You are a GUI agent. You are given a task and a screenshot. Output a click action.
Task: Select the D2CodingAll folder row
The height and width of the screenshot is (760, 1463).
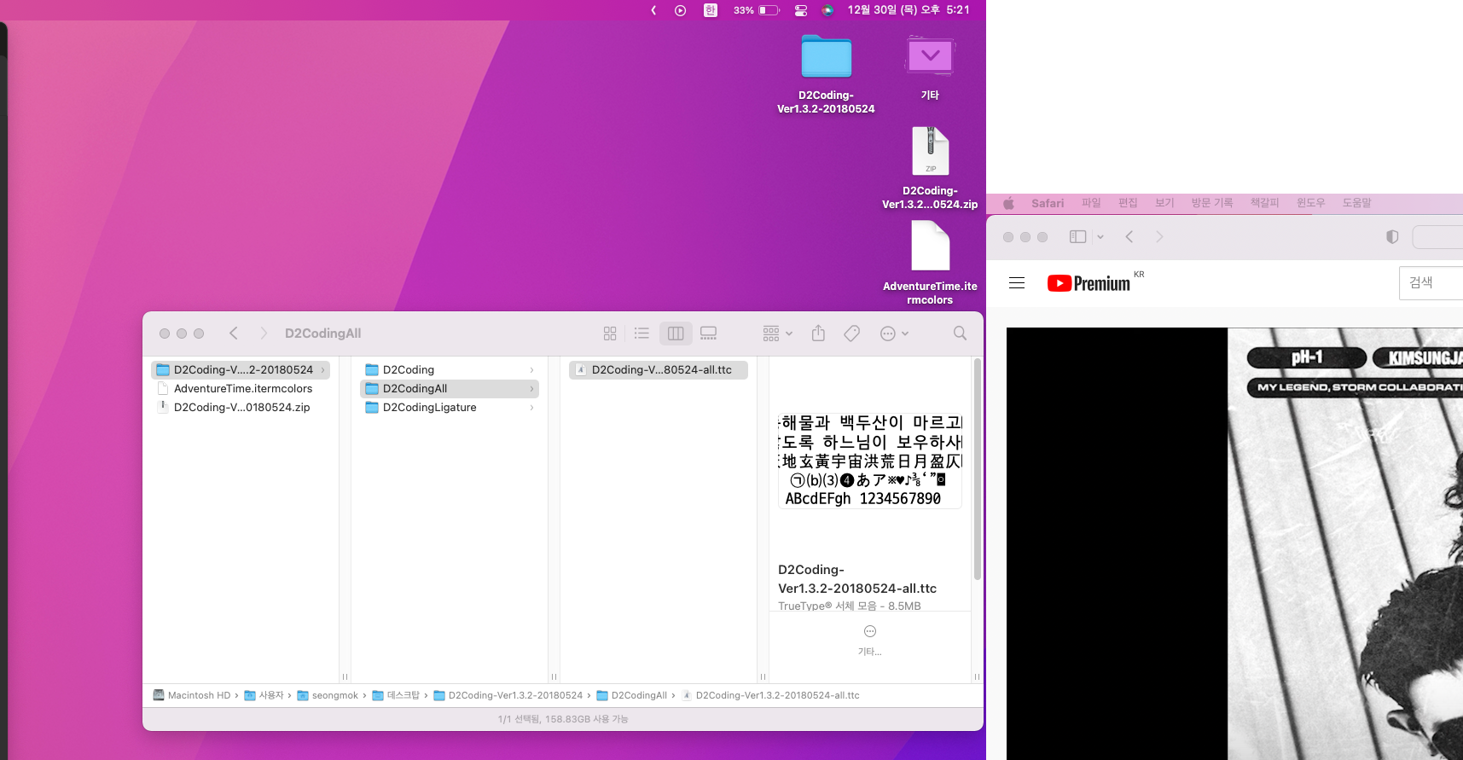450,389
